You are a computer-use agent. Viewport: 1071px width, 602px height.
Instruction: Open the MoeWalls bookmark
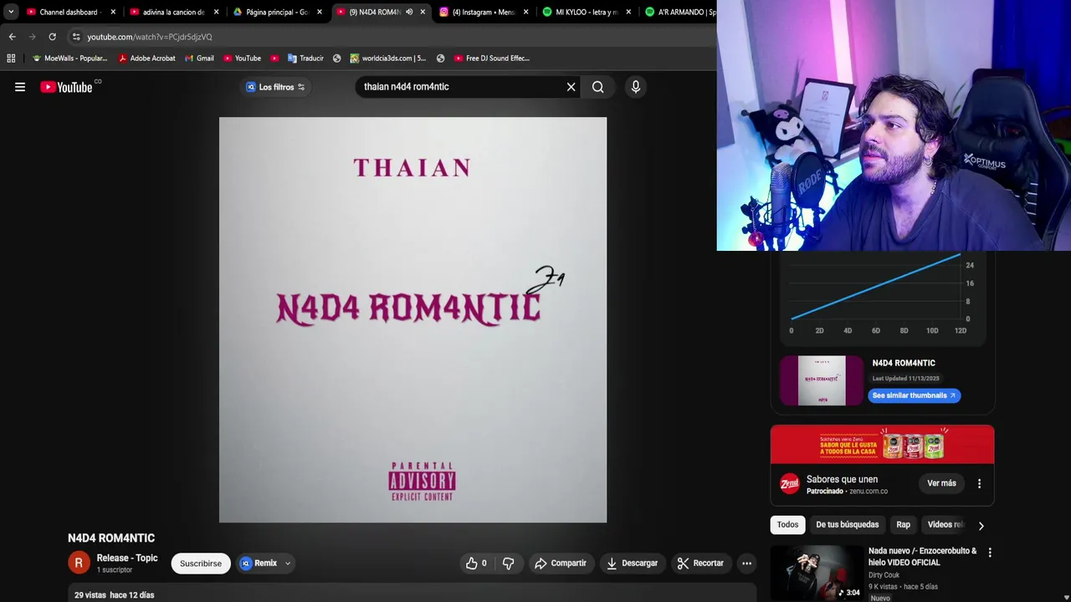click(x=69, y=59)
